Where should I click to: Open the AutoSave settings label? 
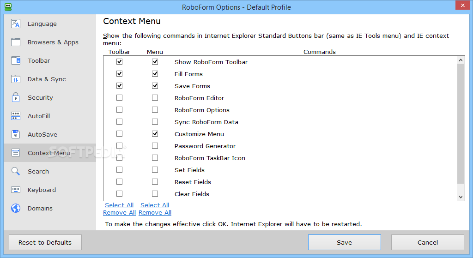tap(42, 134)
